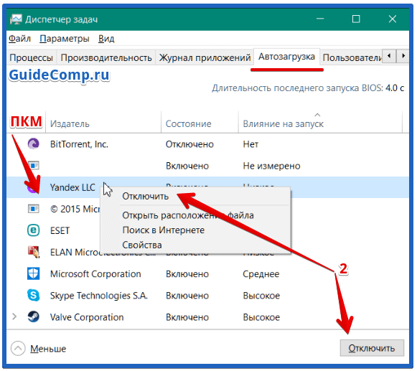Click the Среднее impact value
The height and width of the screenshot is (371, 417).
click(x=261, y=274)
